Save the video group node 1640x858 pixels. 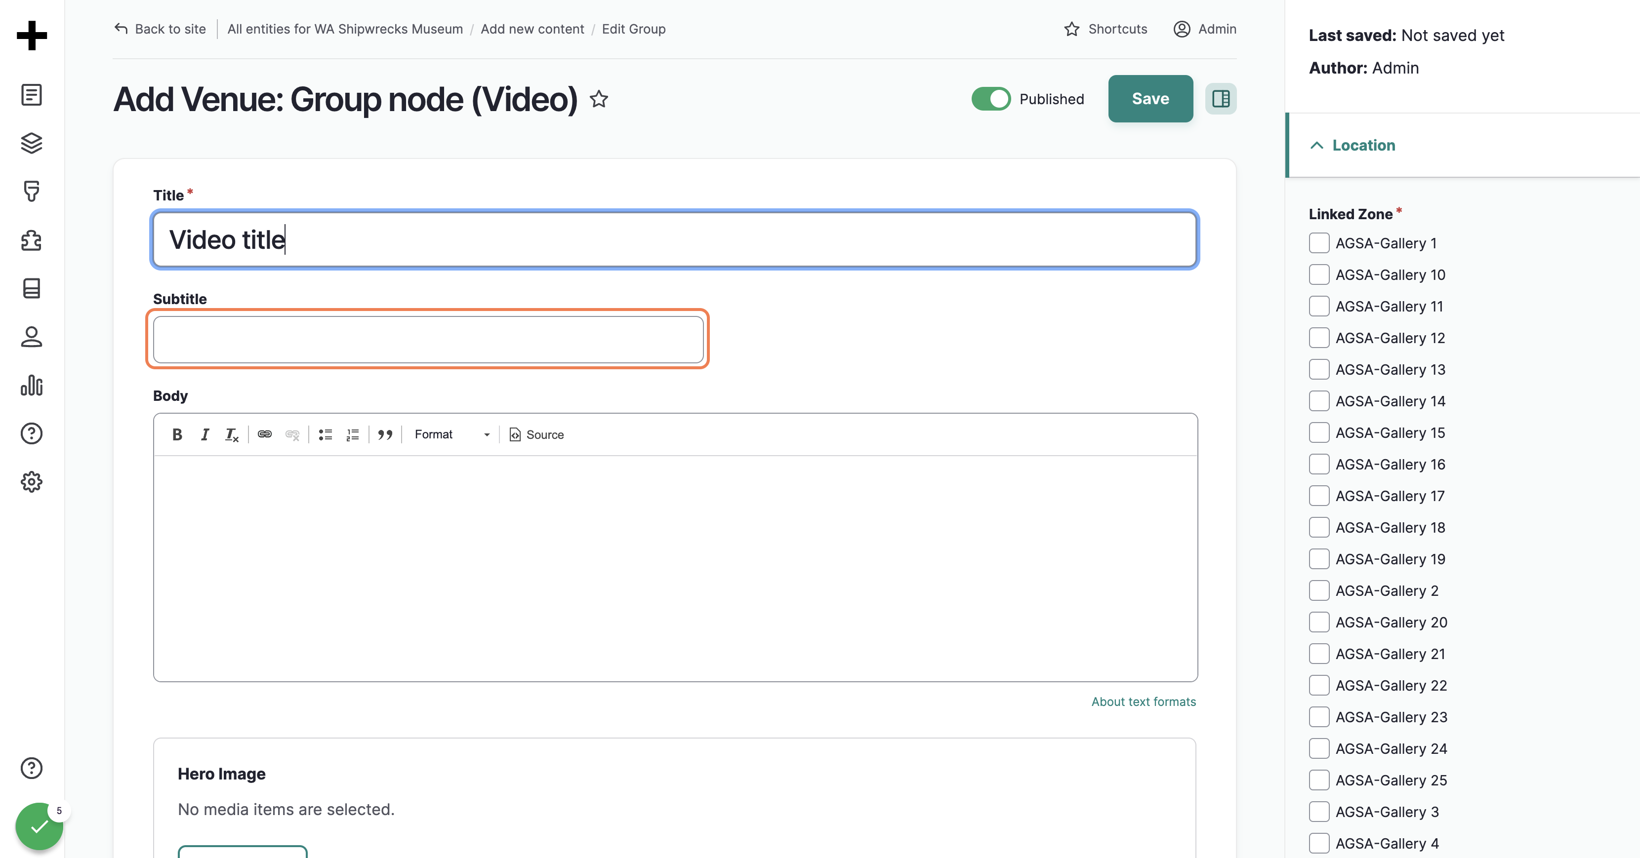pos(1150,99)
